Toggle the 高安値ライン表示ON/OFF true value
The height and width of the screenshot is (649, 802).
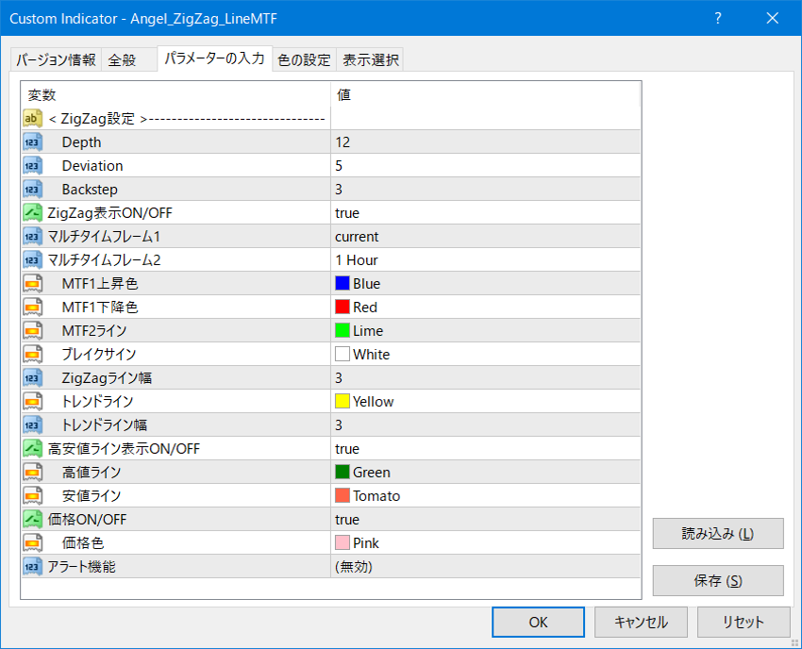pyautogui.click(x=485, y=448)
